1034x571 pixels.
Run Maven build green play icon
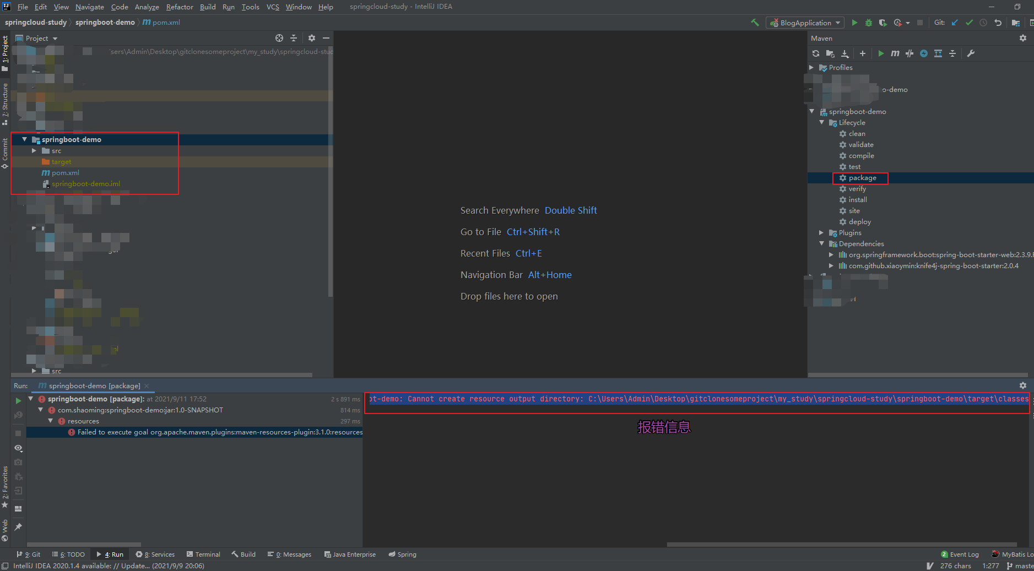tap(881, 53)
